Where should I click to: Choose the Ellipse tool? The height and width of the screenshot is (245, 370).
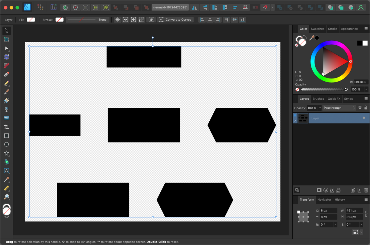point(6,144)
